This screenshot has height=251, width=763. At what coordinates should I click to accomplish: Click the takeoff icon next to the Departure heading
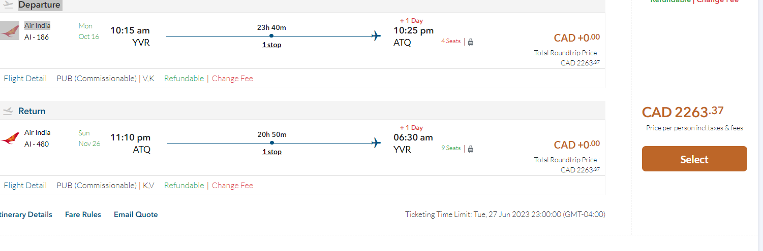coord(8,5)
